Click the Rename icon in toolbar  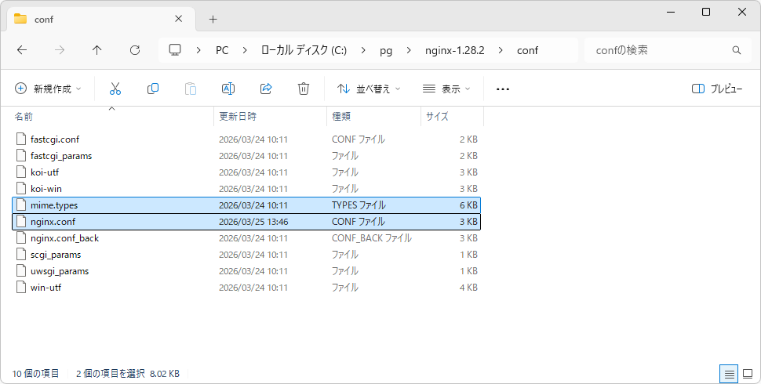point(228,89)
